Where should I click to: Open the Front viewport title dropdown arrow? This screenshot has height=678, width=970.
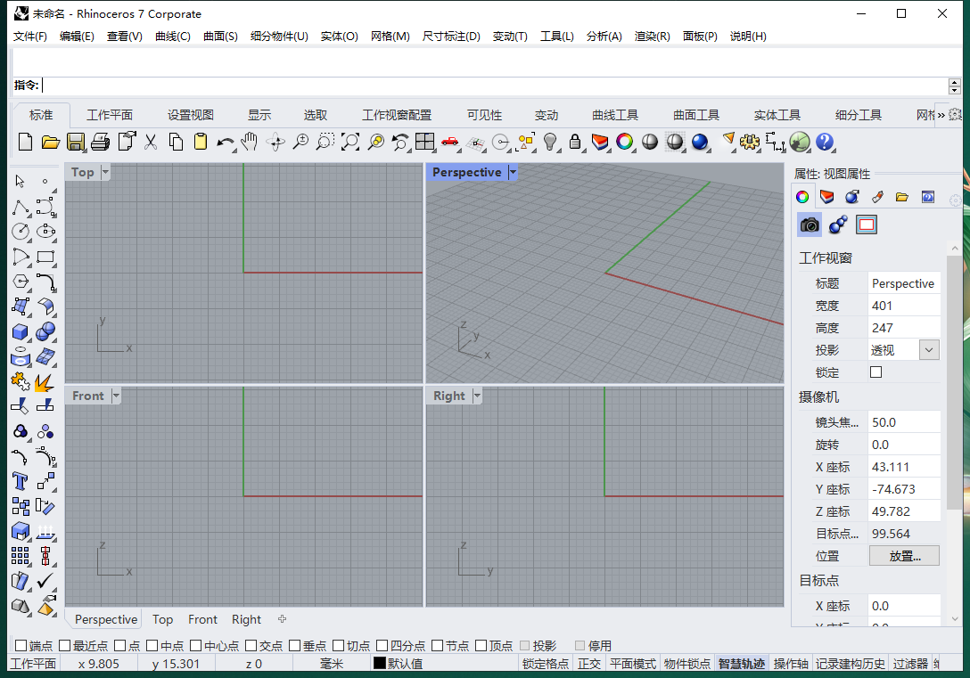[116, 396]
